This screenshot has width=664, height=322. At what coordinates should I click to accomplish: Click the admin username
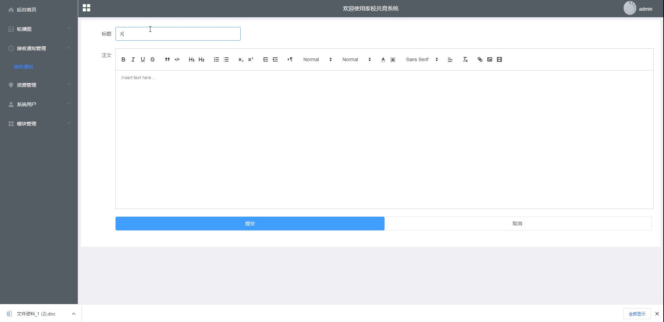(645, 9)
